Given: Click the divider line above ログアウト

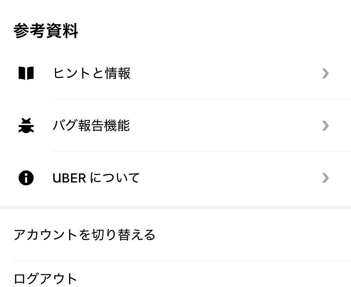Looking at the screenshot, I should (x=181, y=261).
